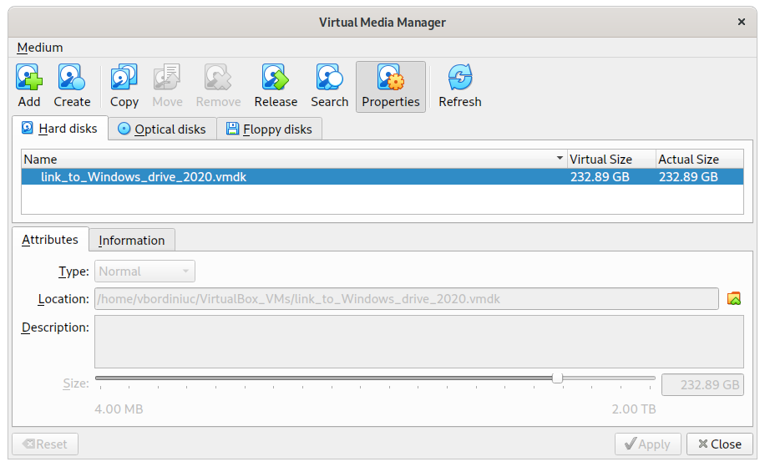This screenshot has height=467, width=765.
Task: Switch to the Floppy disks tab
Action: point(269,129)
